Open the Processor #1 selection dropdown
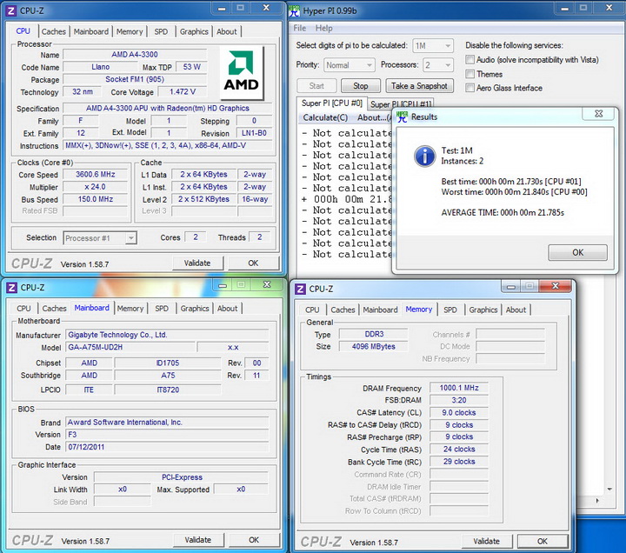626x553 pixels. point(100,237)
